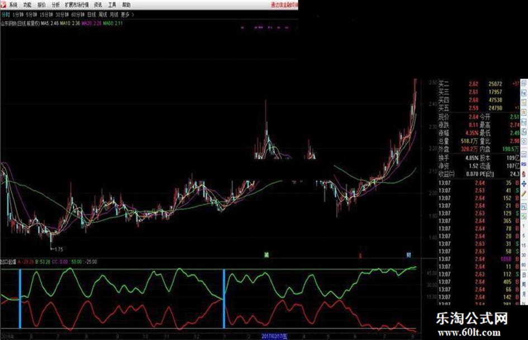Open the 报价 menu
The width and height of the screenshot is (528, 340).
point(41,5)
